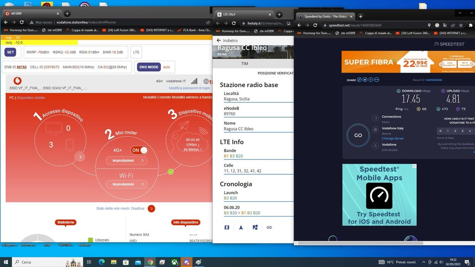Open the signal strength bars icon

(194, 81)
